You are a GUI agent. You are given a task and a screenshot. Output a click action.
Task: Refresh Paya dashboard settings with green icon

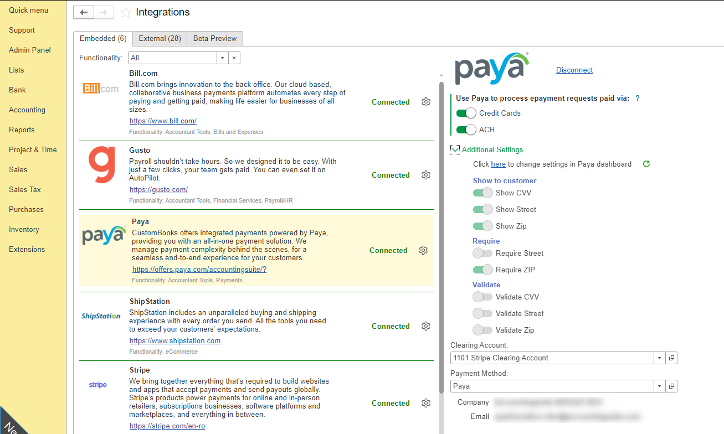click(646, 164)
